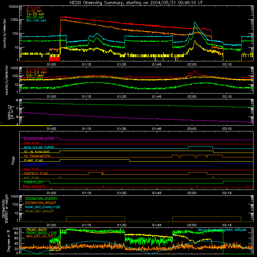Click the Absolute geomagnetic latitude label
Viewport: 257px width, 257px height.
(222, 230)
